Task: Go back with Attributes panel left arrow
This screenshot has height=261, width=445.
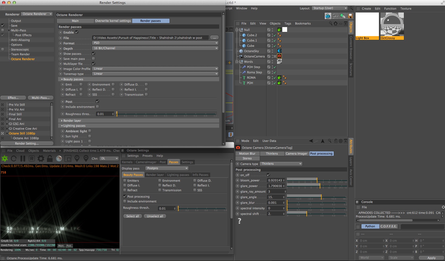Action: point(311,141)
